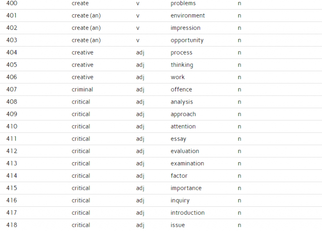Select the word 'impression'
This screenshot has width=322, height=231.
tap(185, 28)
